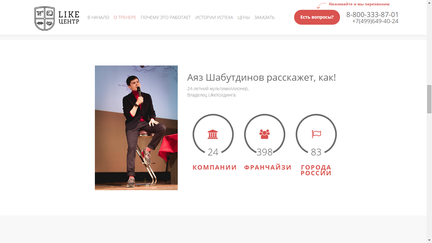The height and width of the screenshot is (243, 432).
Task: Click the Есть вопросы? red button
Action: (x=317, y=17)
